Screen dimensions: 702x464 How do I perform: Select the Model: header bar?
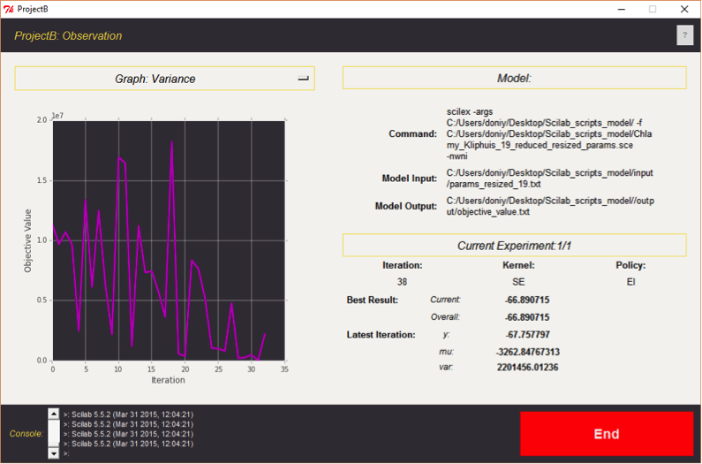tap(515, 78)
